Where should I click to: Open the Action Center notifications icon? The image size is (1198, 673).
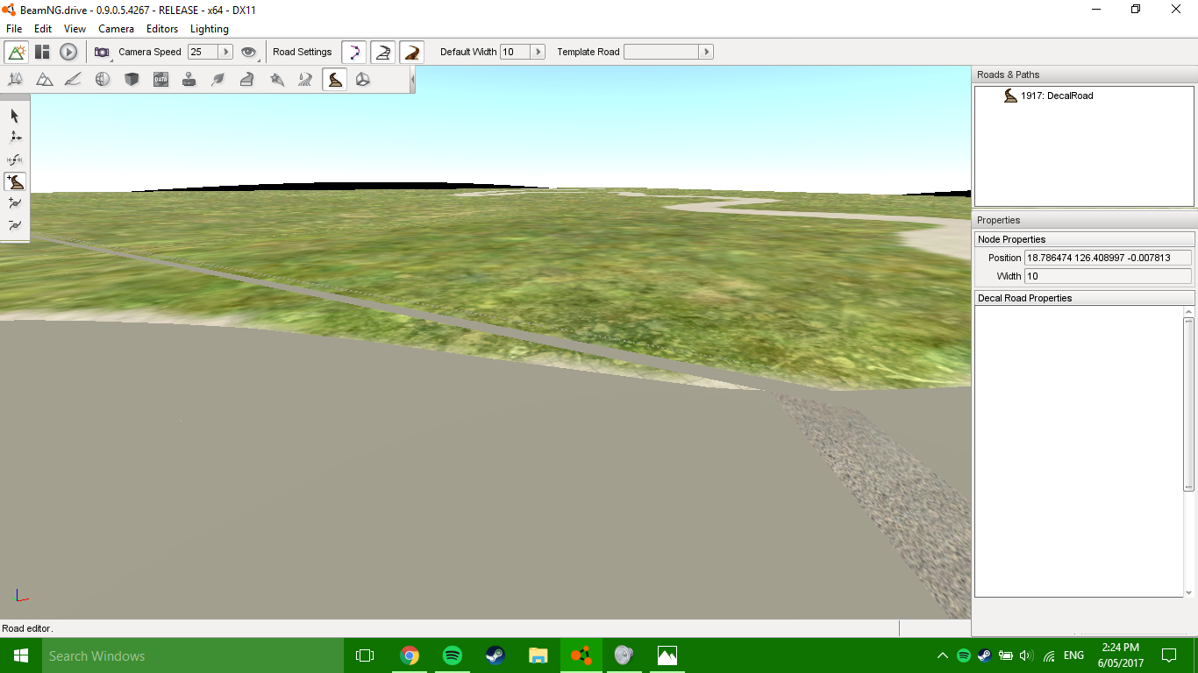pyautogui.click(x=1169, y=655)
